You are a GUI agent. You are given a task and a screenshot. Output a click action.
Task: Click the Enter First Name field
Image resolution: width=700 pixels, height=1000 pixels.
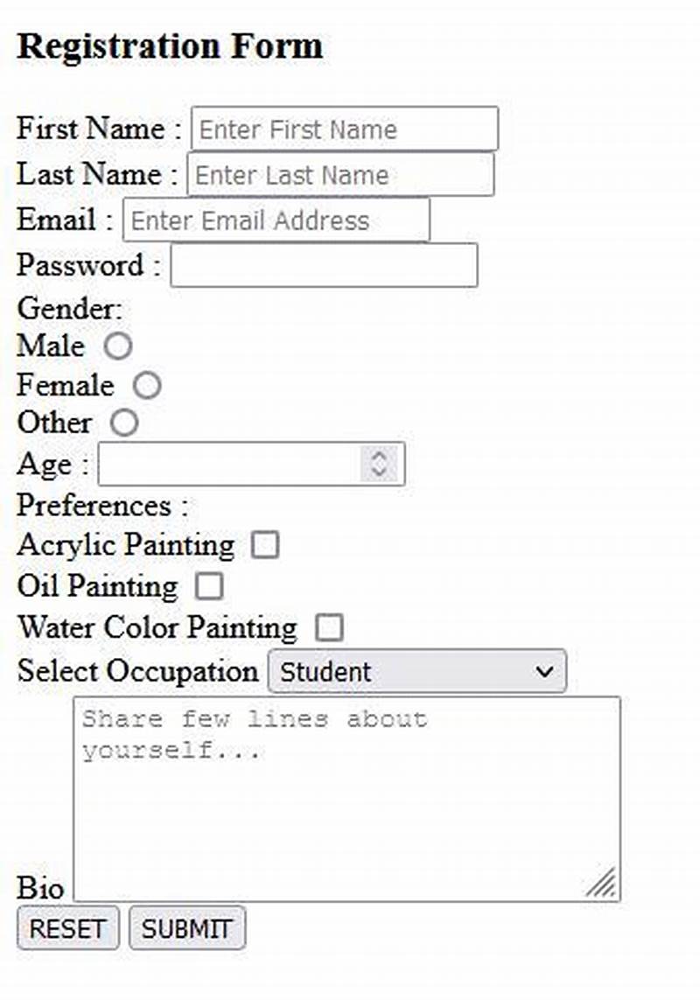click(345, 129)
